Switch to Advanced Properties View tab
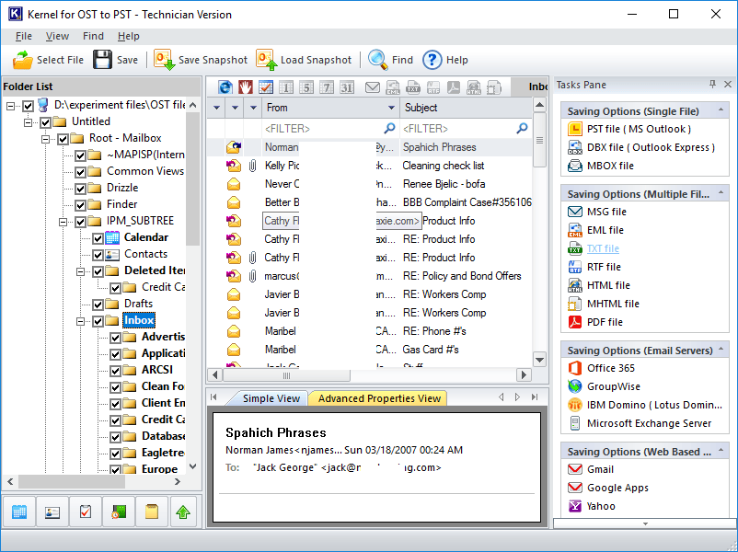The height and width of the screenshot is (552, 738). (379, 398)
